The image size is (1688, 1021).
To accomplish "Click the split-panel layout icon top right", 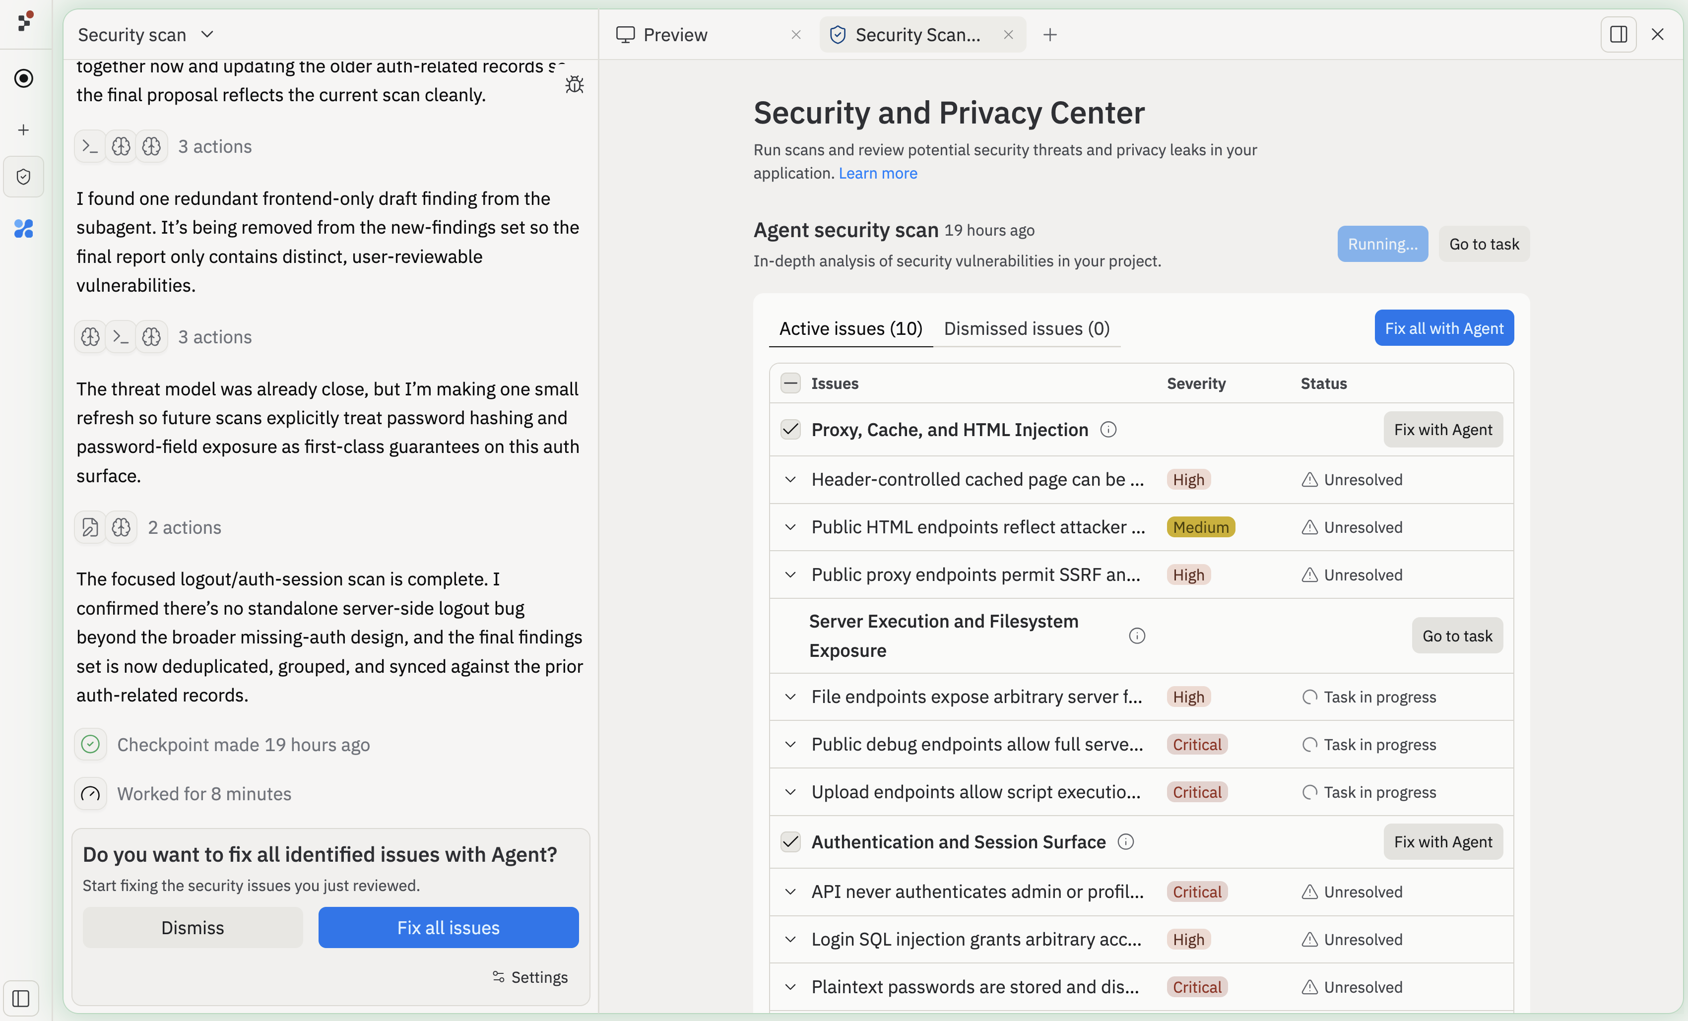I will coord(1618,34).
